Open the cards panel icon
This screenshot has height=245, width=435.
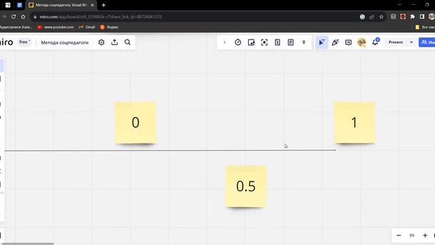pyautogui.click(x=277, y=42)
